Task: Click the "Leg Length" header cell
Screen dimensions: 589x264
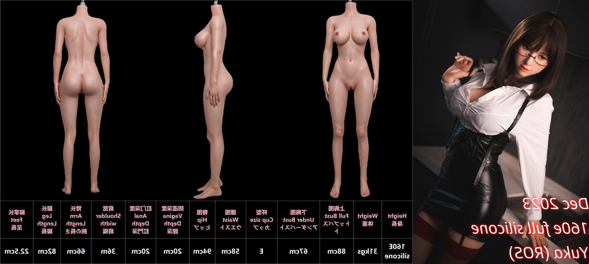Action: point(47,220)
